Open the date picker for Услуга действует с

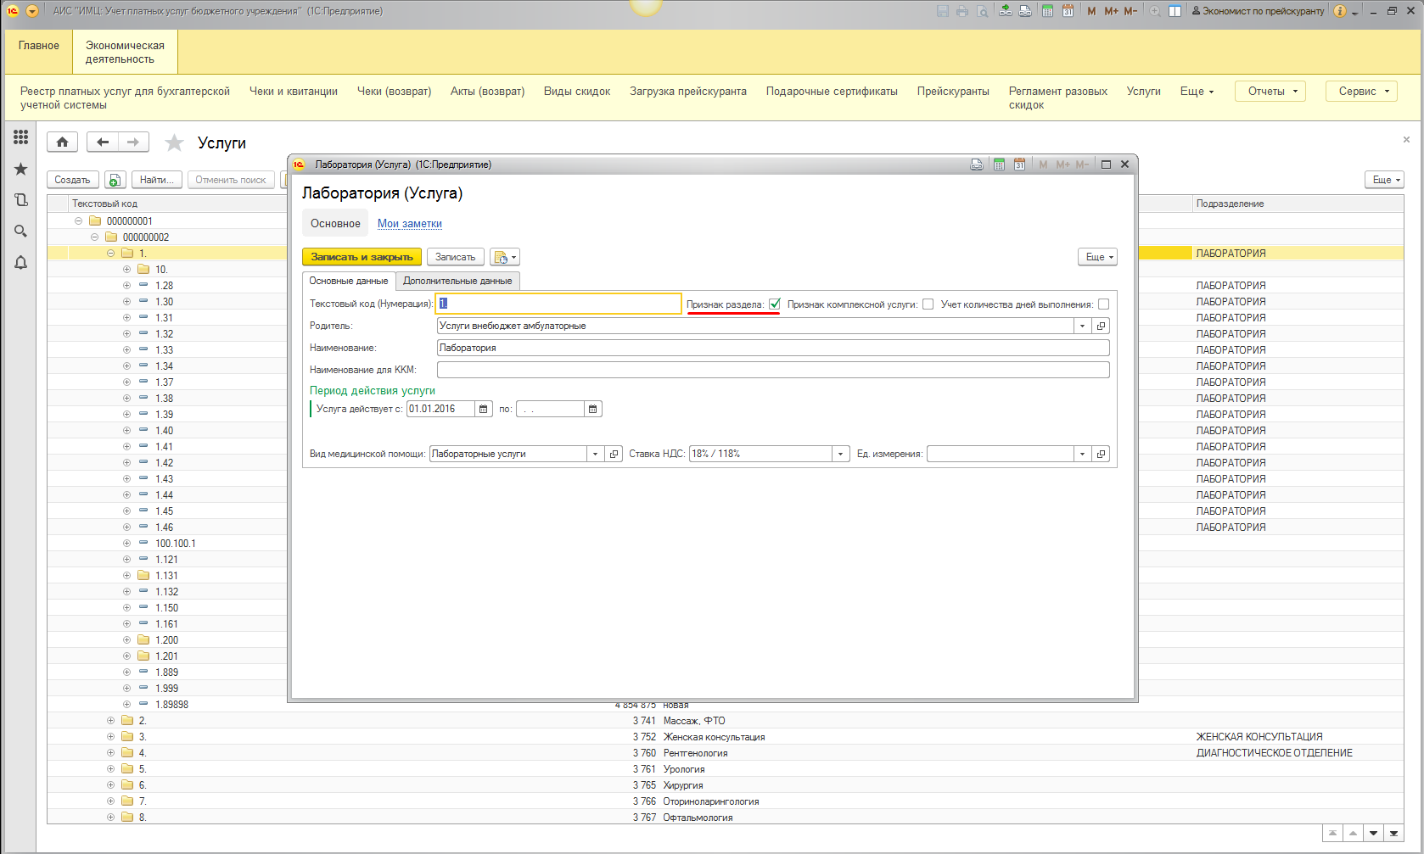[x=484, y=409]
